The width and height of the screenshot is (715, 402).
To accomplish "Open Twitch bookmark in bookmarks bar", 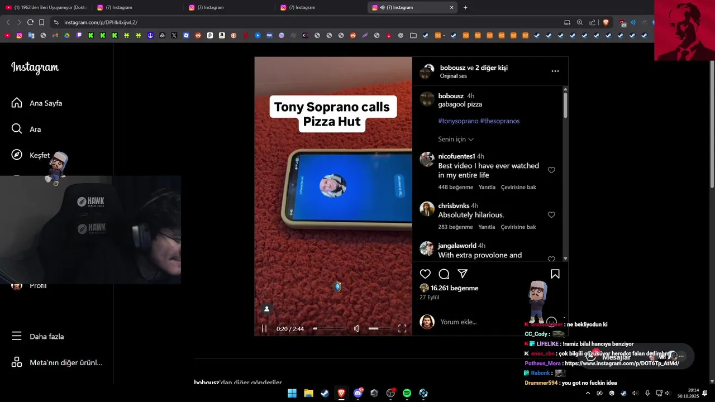I will tap(79, 35).
